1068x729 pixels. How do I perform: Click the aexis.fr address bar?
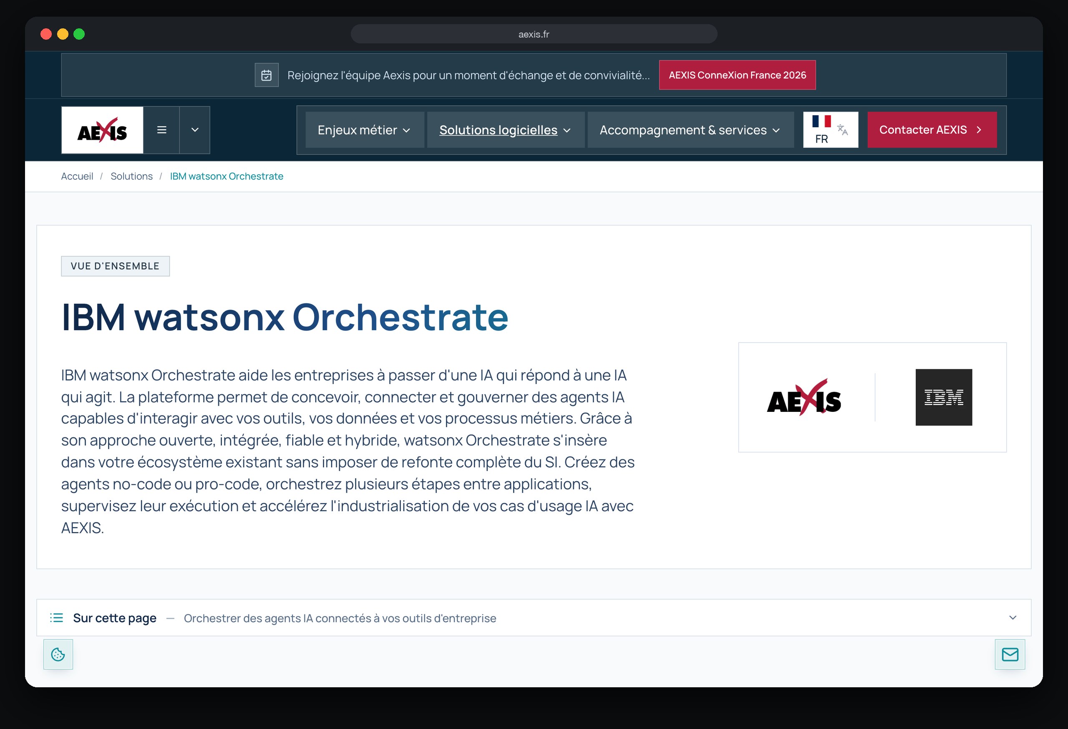click(x=534, y=34)
